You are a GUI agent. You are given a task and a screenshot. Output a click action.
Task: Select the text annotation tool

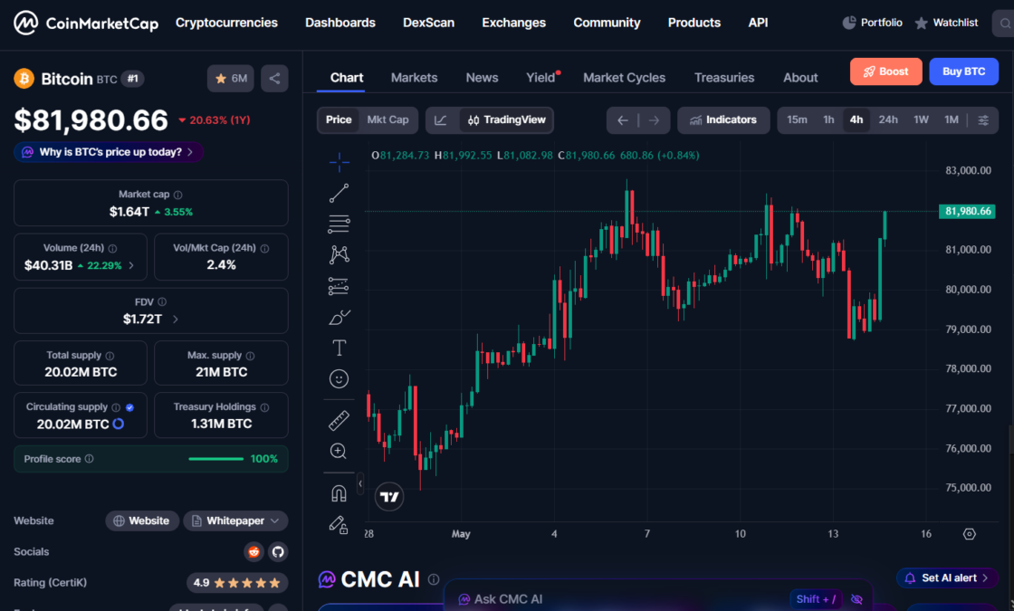(339, 348)
